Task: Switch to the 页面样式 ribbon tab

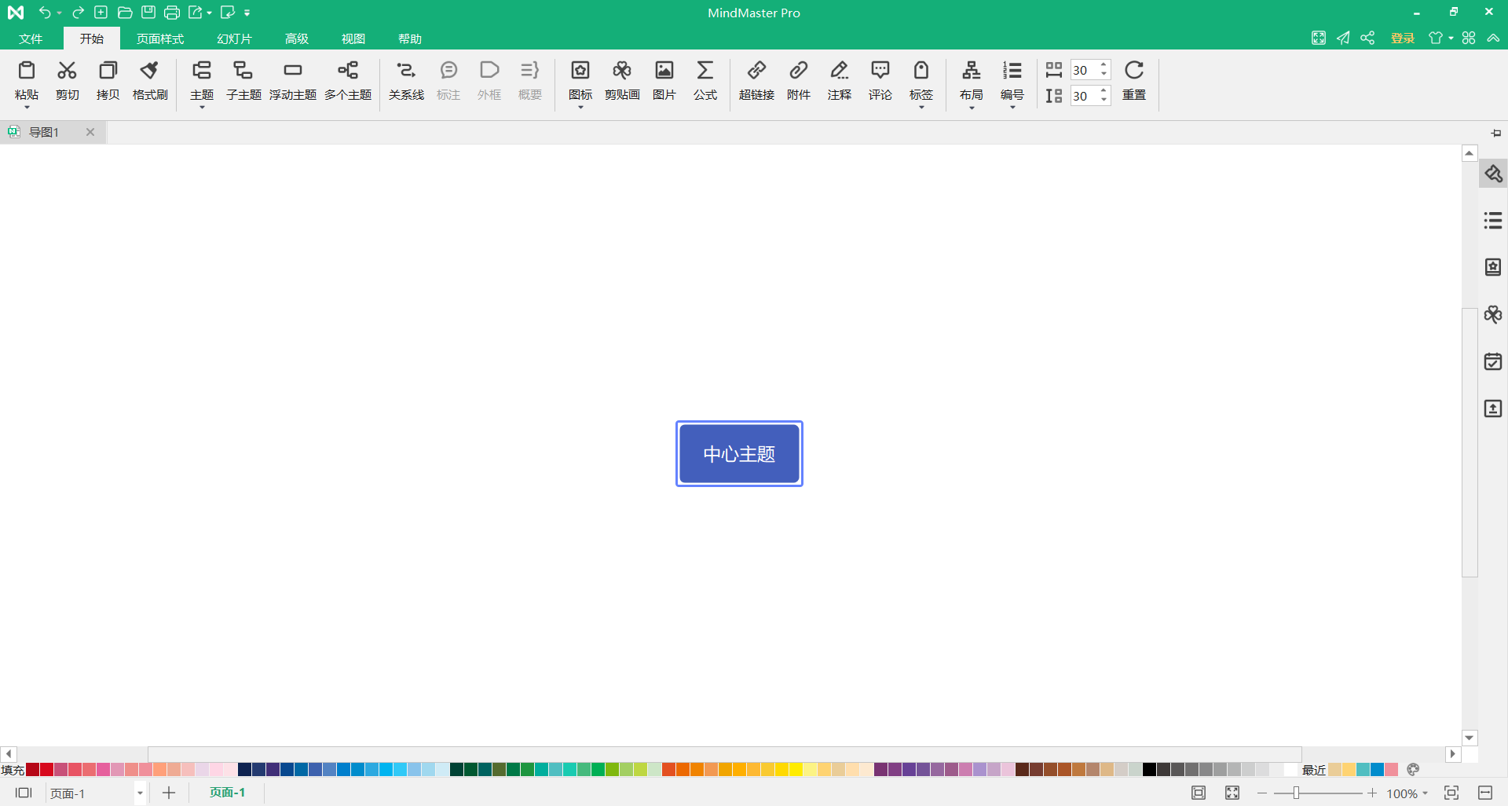Action: pyautogui.click(x=159, y=38)
